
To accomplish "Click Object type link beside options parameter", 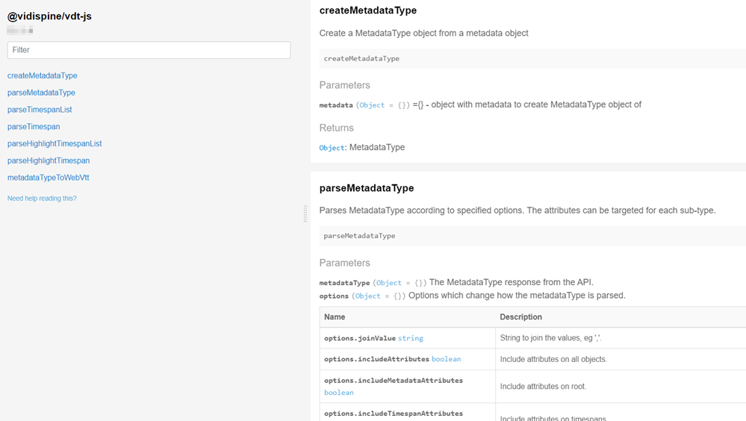I will [x=367, y=296].
